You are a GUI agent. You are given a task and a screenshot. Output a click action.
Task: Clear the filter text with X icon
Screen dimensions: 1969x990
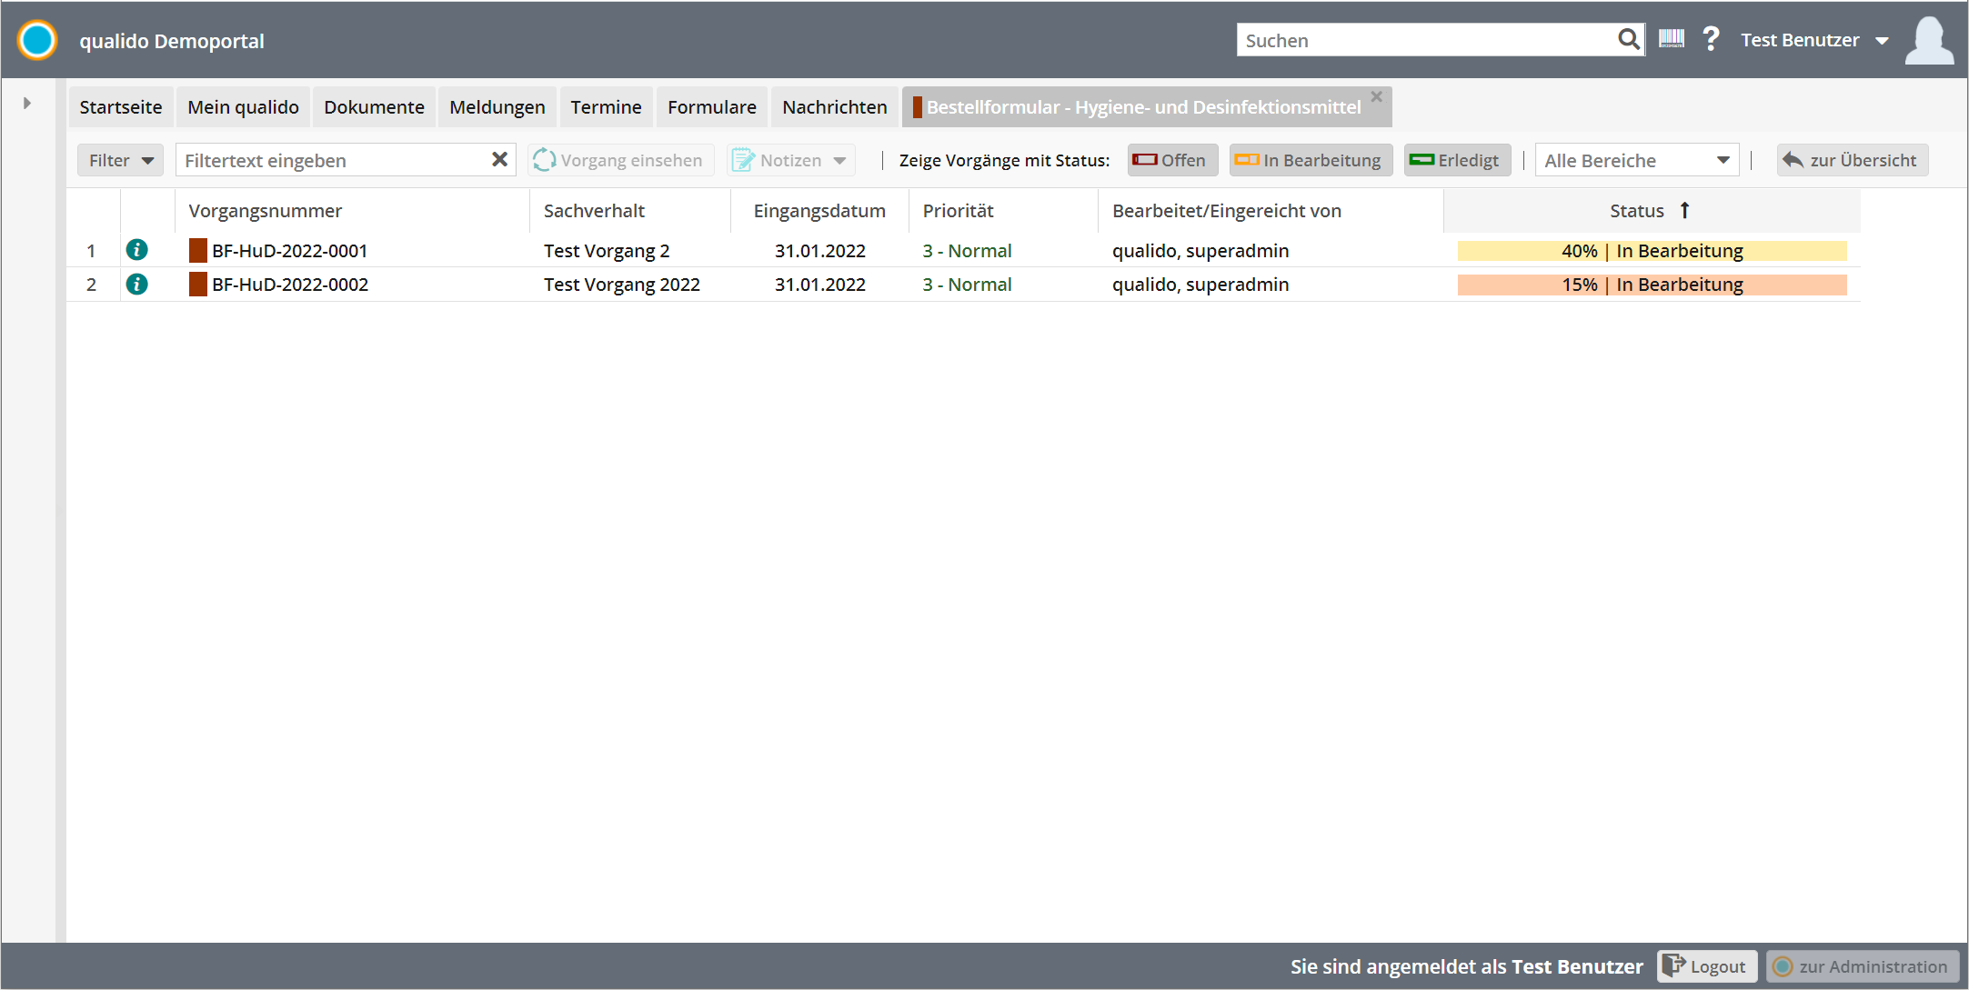pos(499,160)
